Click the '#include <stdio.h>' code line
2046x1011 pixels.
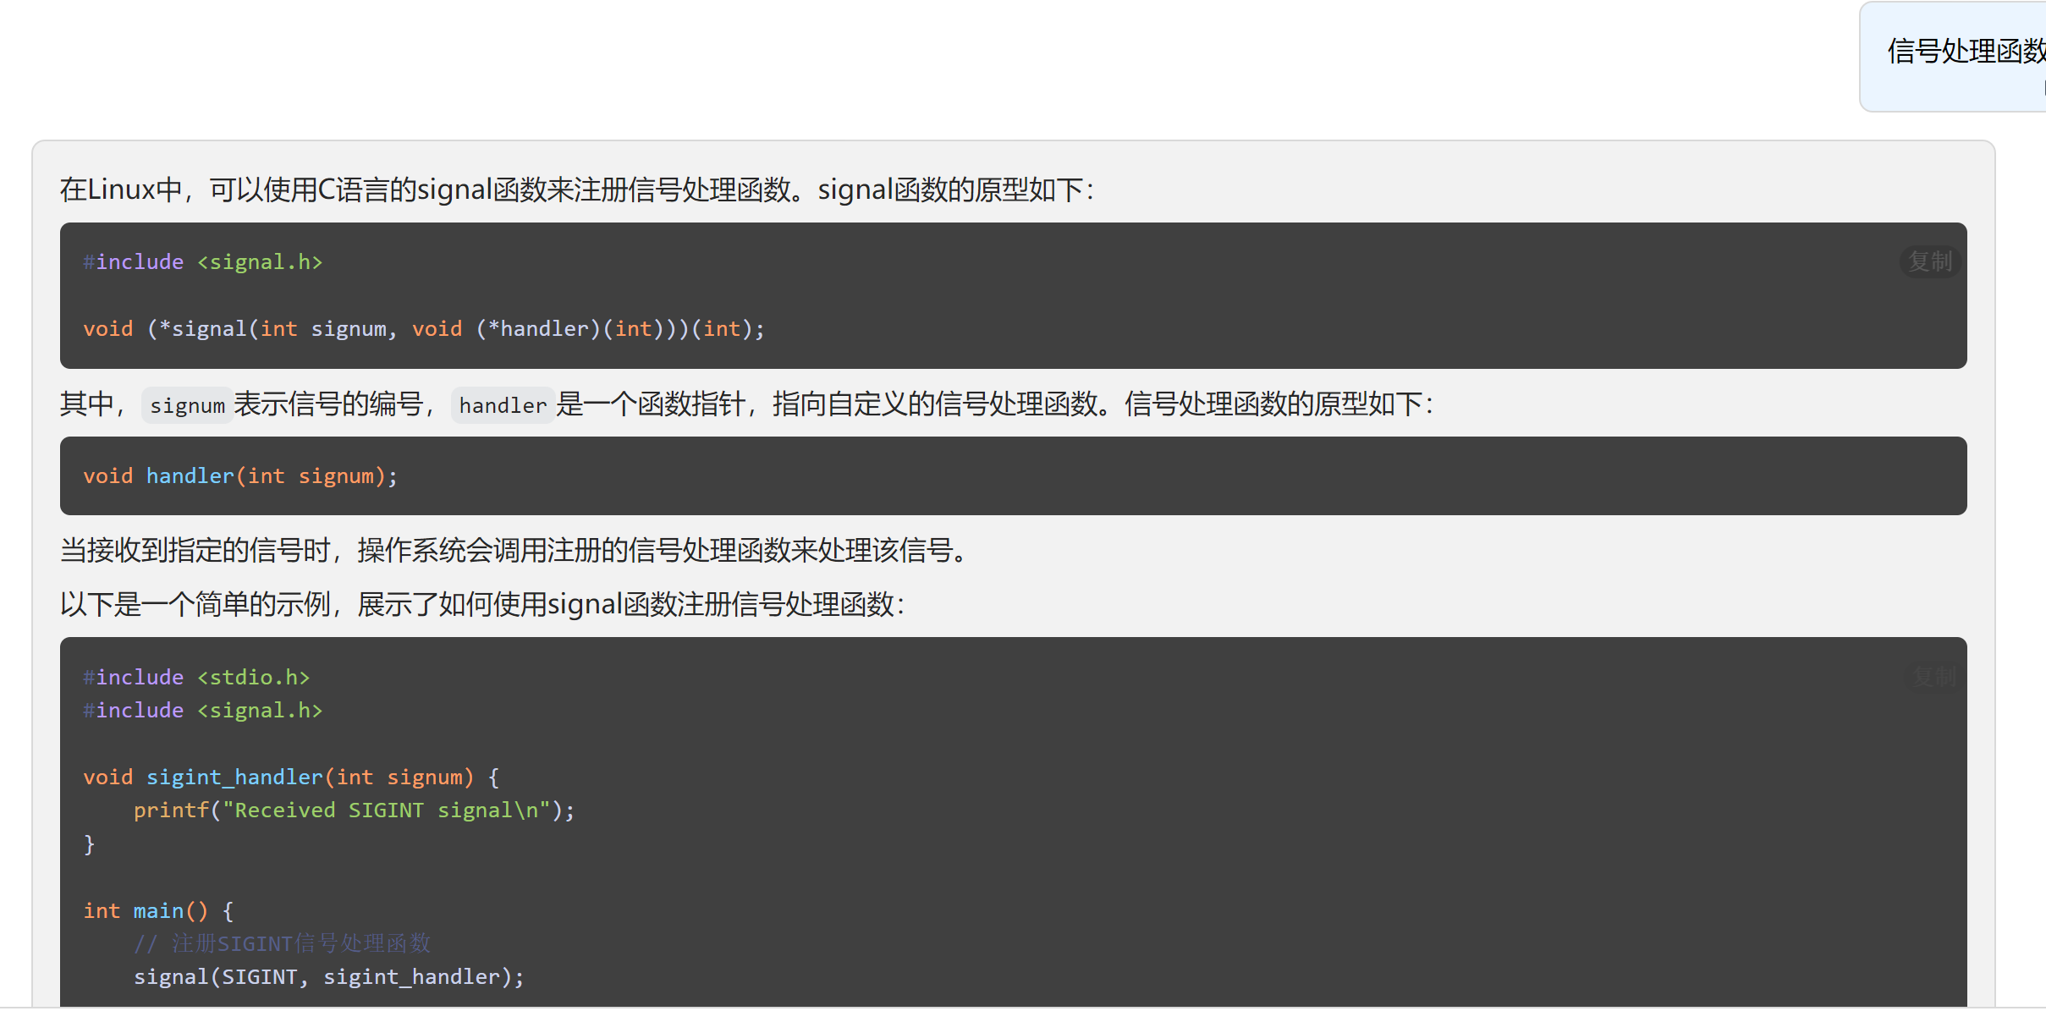click(x=196, y=677)
